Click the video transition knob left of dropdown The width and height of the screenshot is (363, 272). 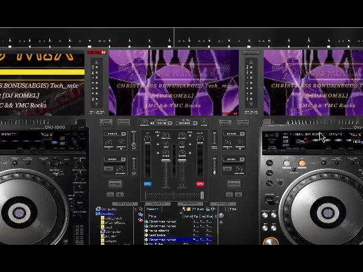[x=144, y=122]
